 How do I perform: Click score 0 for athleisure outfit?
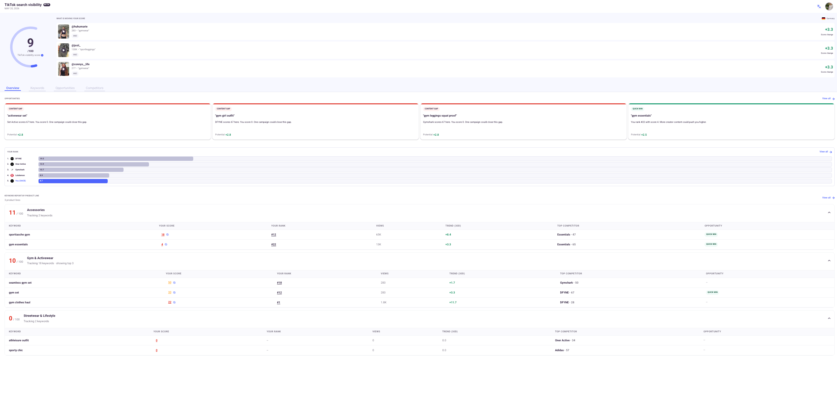[157, 340]
